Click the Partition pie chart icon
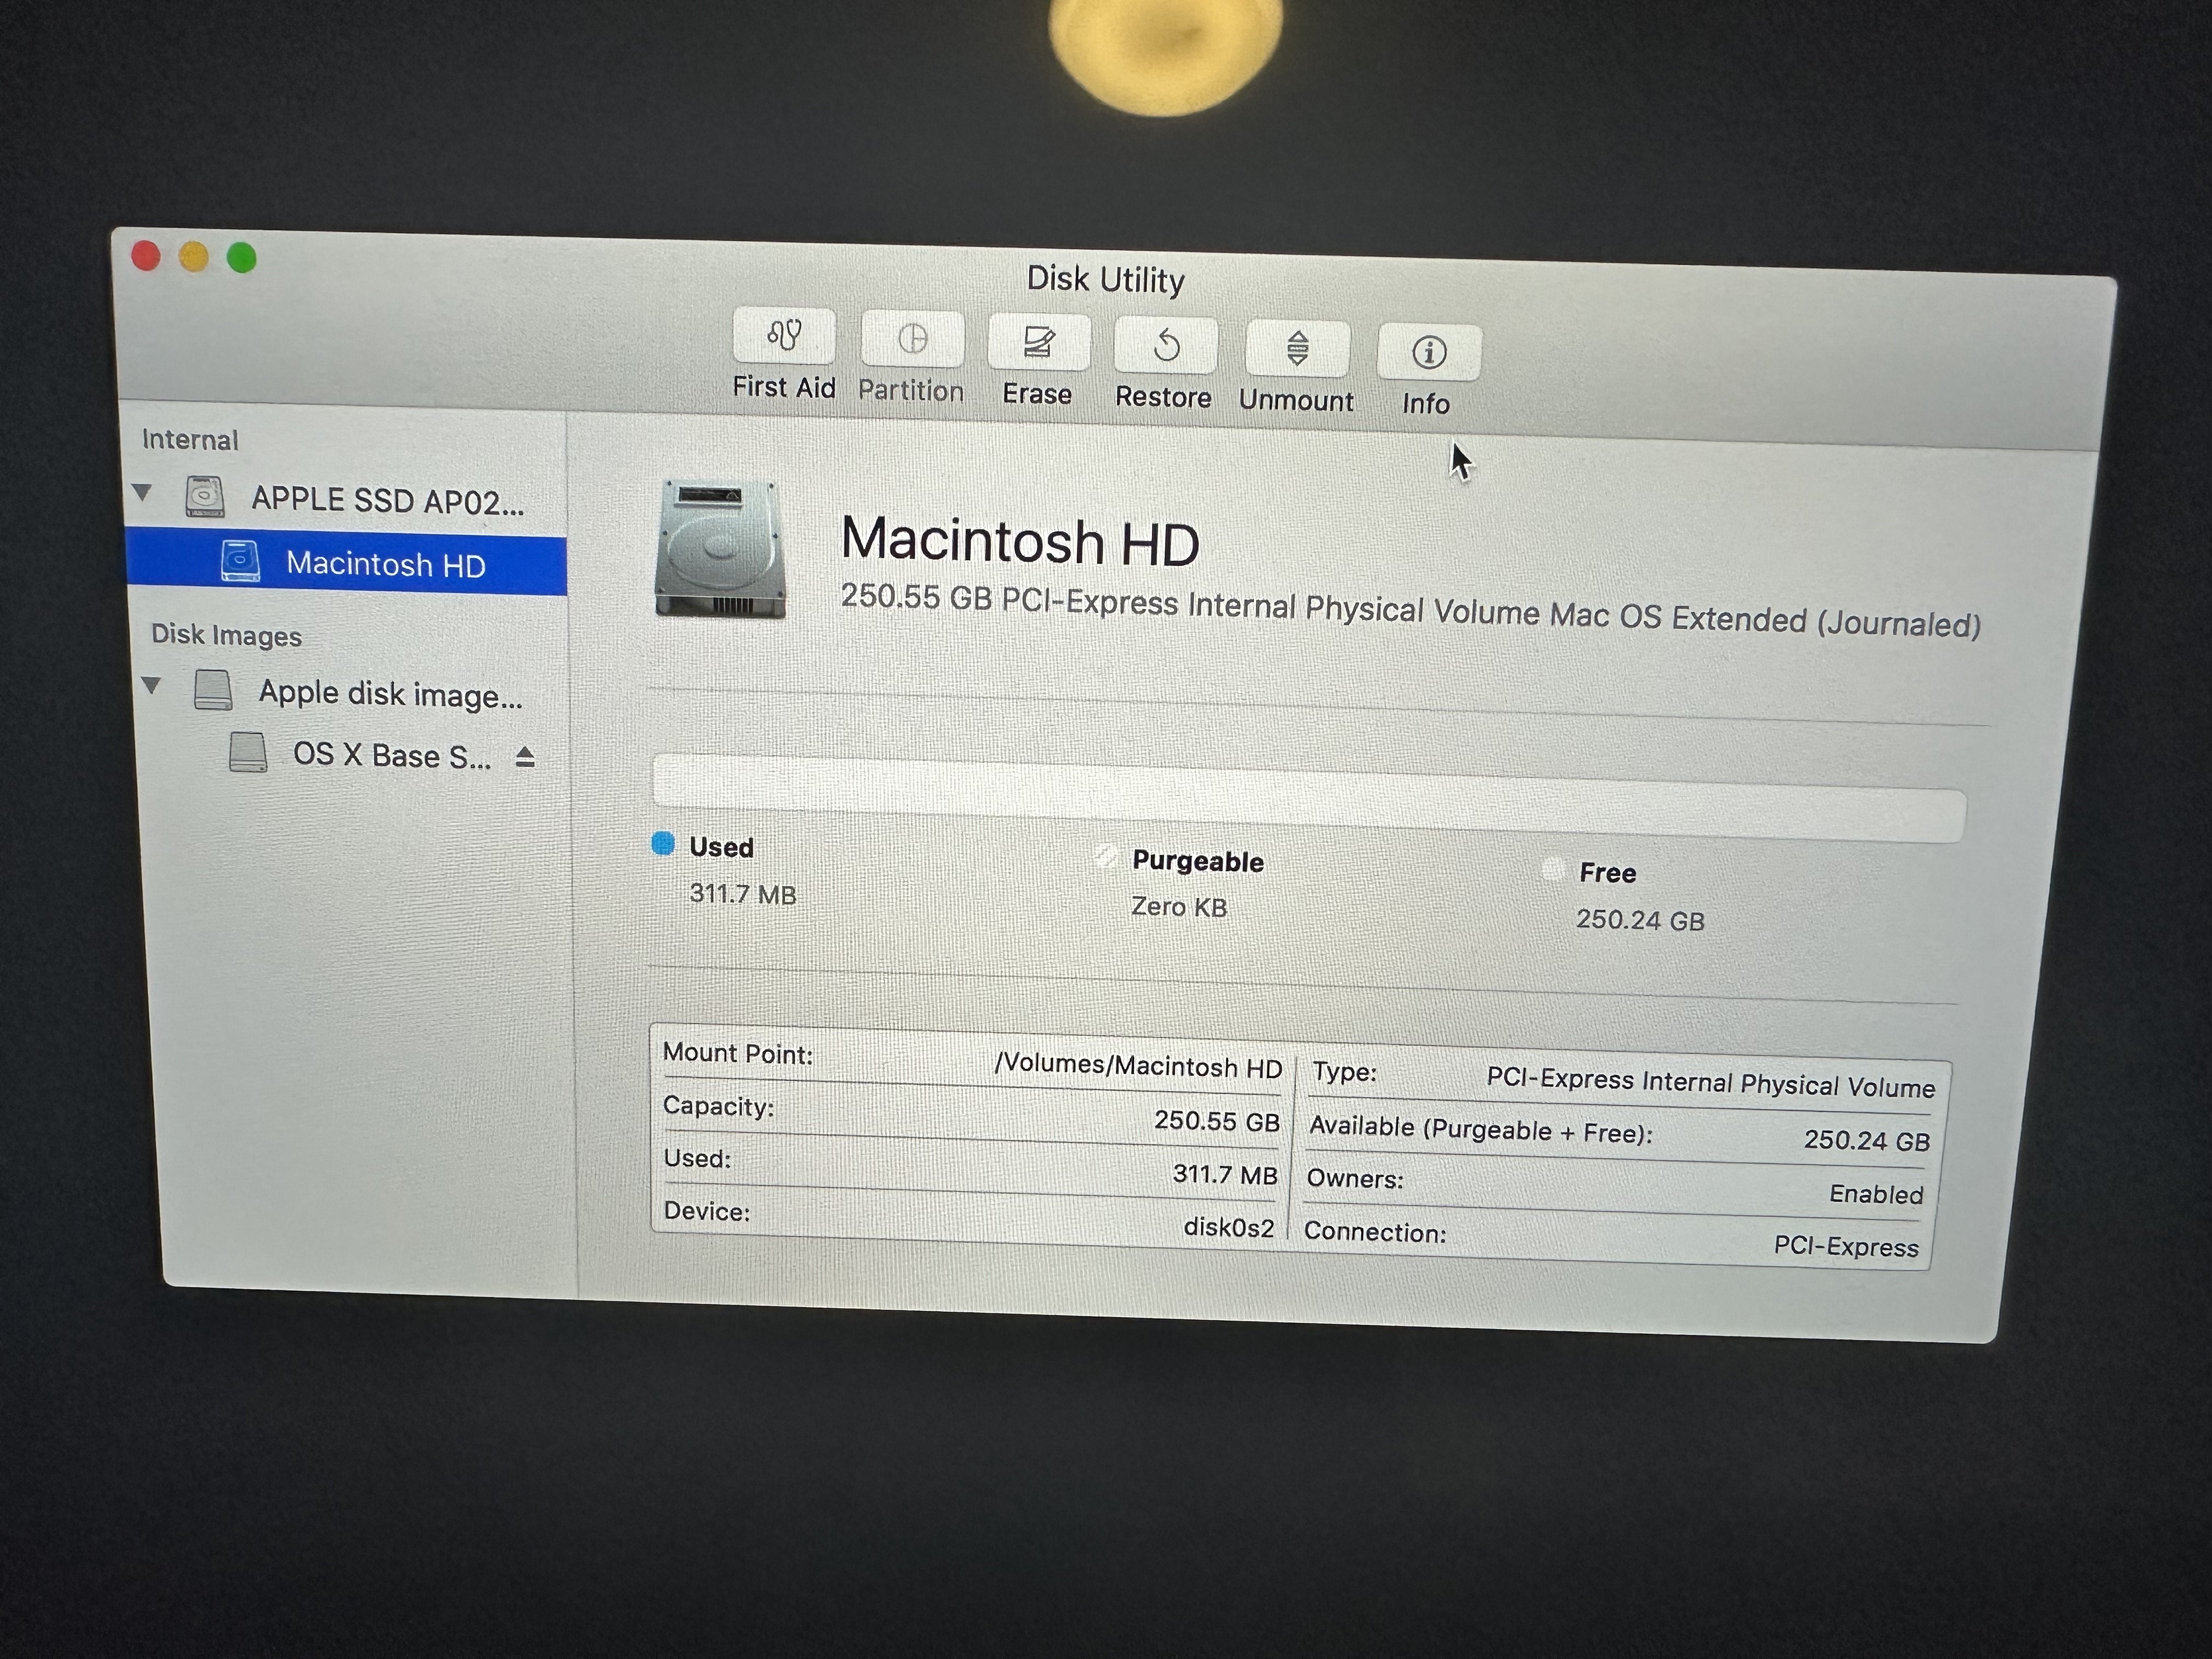 click(x=912, y=339)
